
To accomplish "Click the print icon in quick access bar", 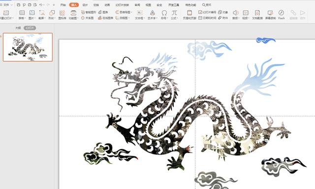I will click(30, 4).
